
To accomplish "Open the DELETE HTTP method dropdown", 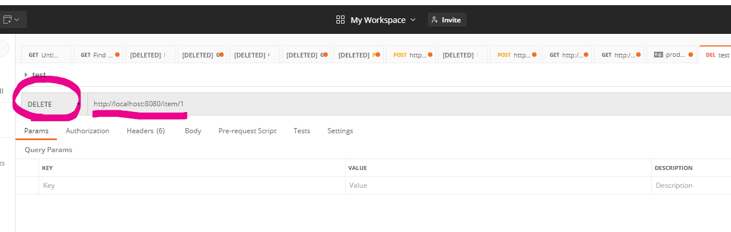I will click(53, 104).
